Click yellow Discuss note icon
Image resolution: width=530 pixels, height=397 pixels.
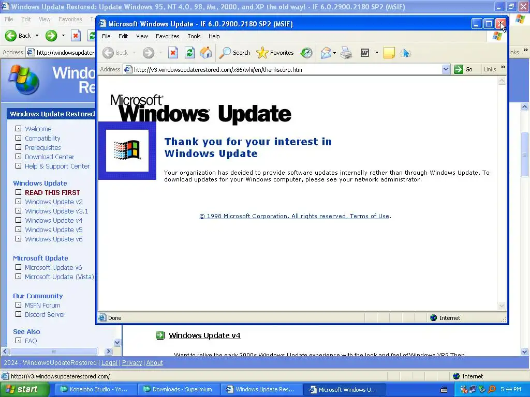click(389, 53)
